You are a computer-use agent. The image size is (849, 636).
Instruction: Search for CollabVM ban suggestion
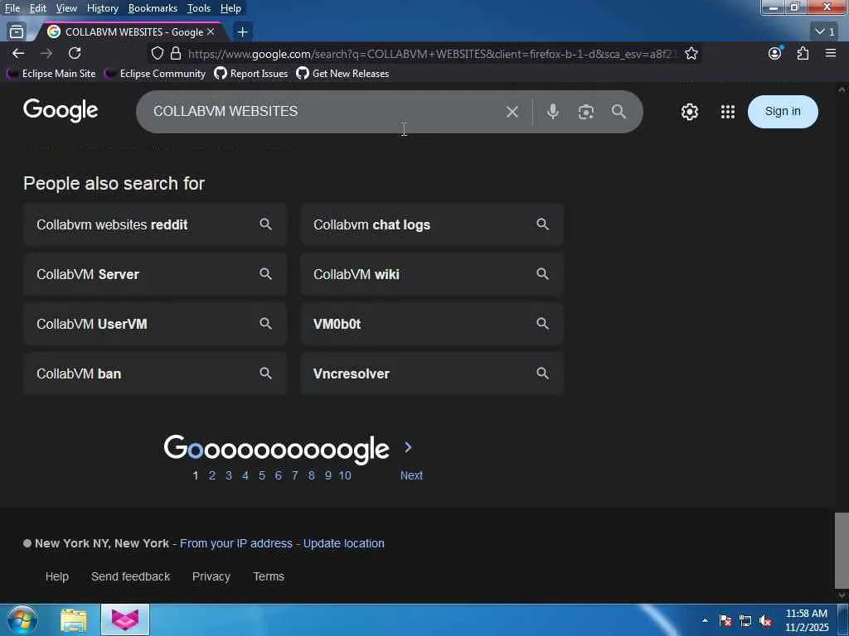[x=154, y=373]
